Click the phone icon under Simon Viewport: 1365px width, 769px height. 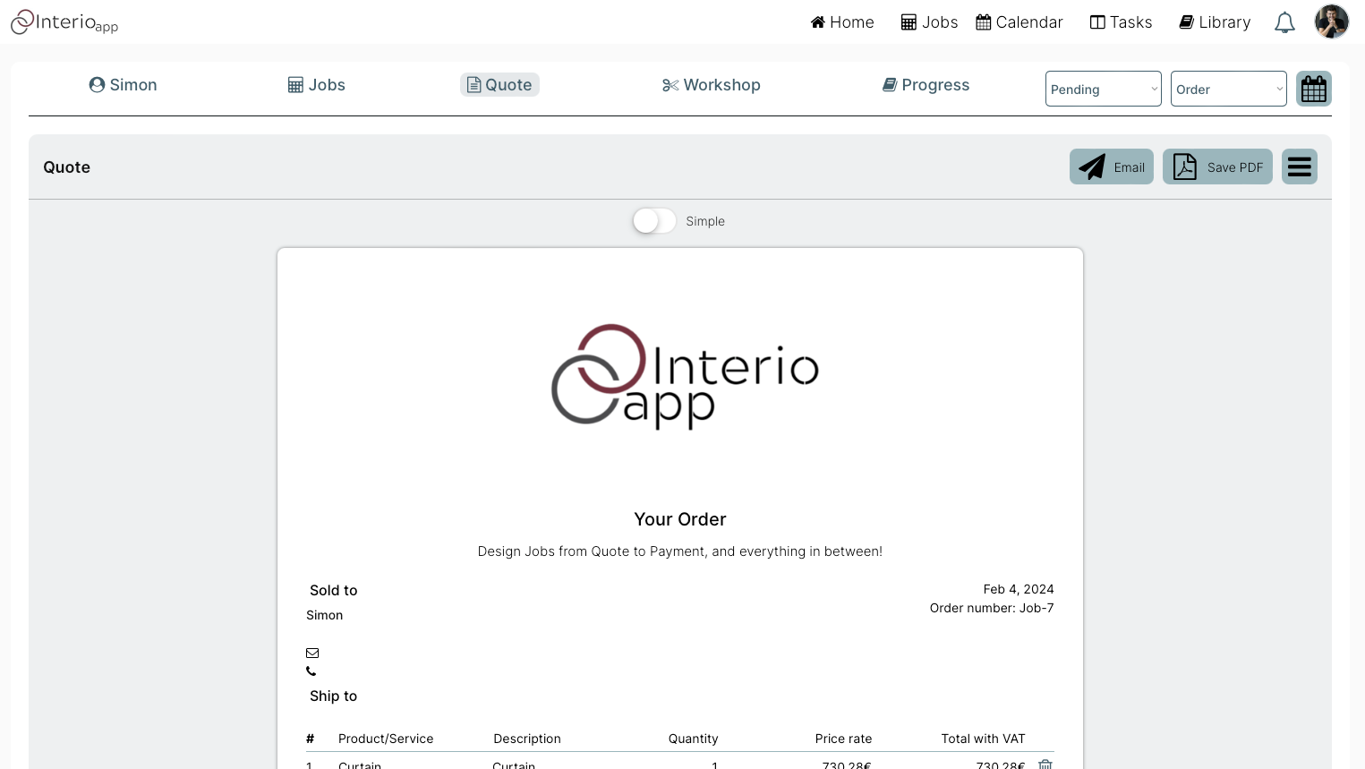[311, 671]
